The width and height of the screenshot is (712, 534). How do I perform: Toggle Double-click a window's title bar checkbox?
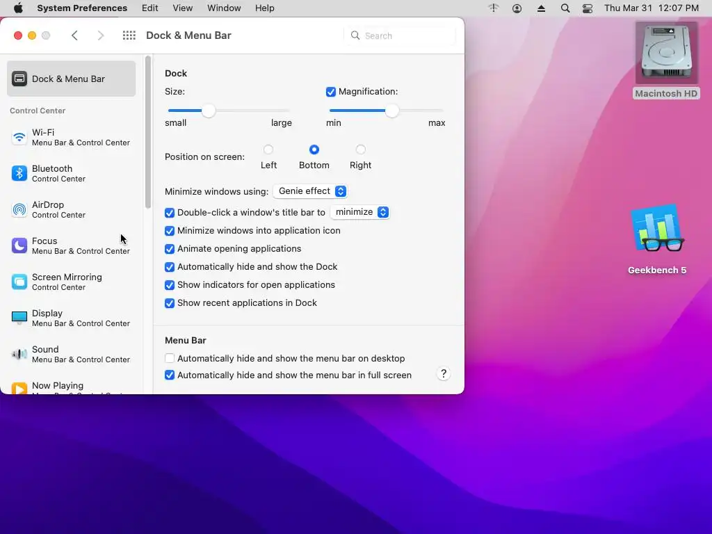click(x=170, y=213)
